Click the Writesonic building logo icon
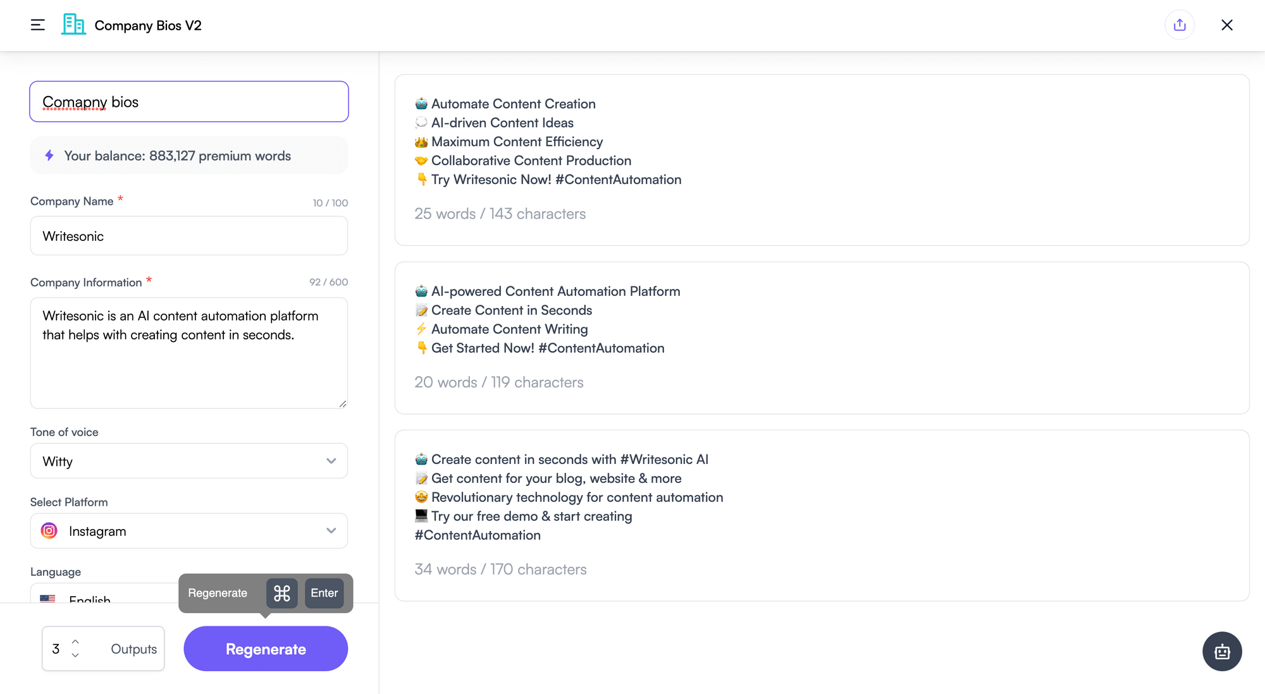This screenshot has height=694, width=1265. [x=73, y=24]
